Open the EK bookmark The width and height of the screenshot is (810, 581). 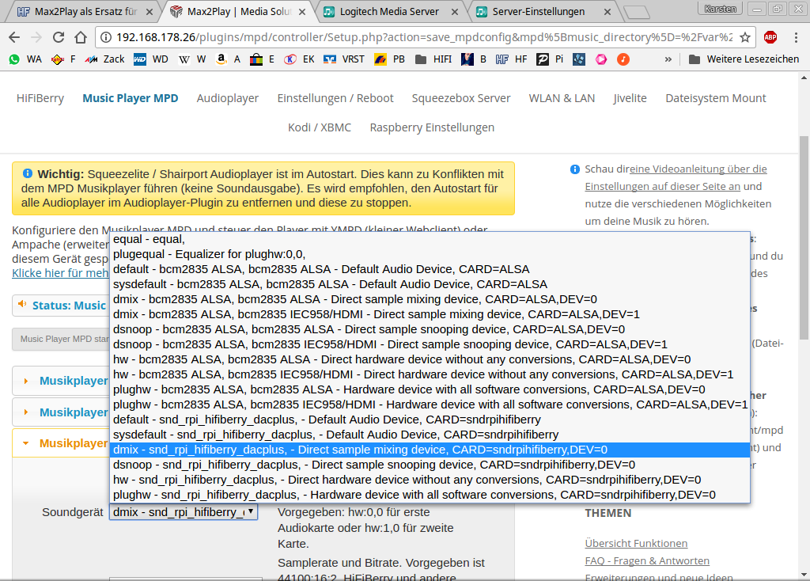tap(299, 59)
